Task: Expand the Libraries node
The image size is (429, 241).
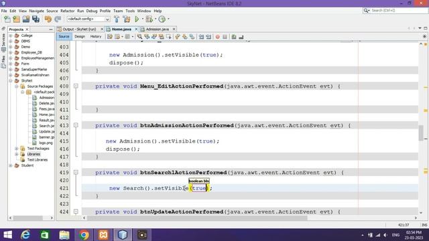Action: (16, 154)
